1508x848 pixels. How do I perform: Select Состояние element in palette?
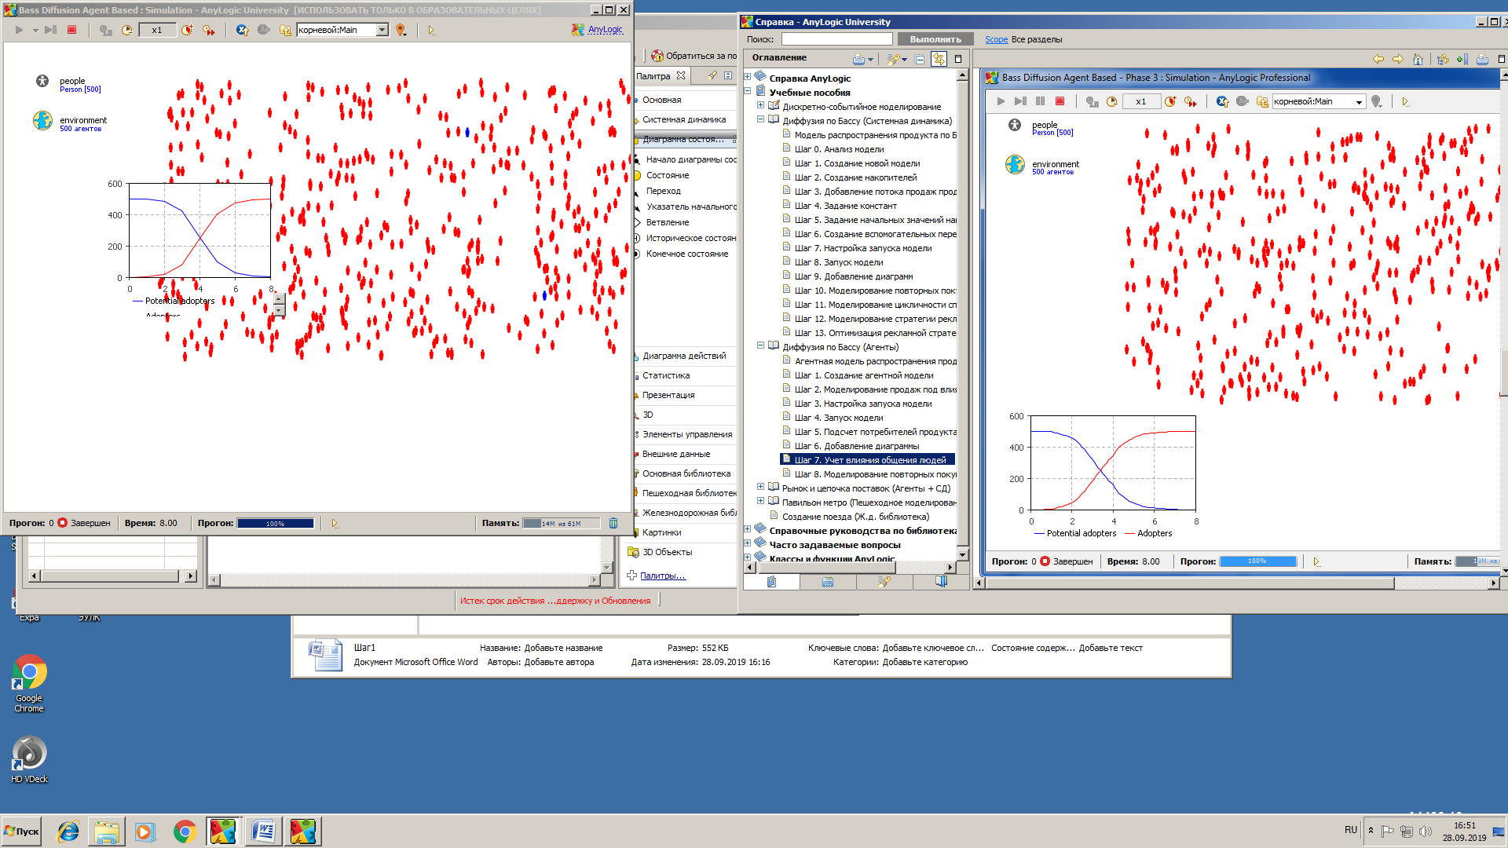coord(667,175)
